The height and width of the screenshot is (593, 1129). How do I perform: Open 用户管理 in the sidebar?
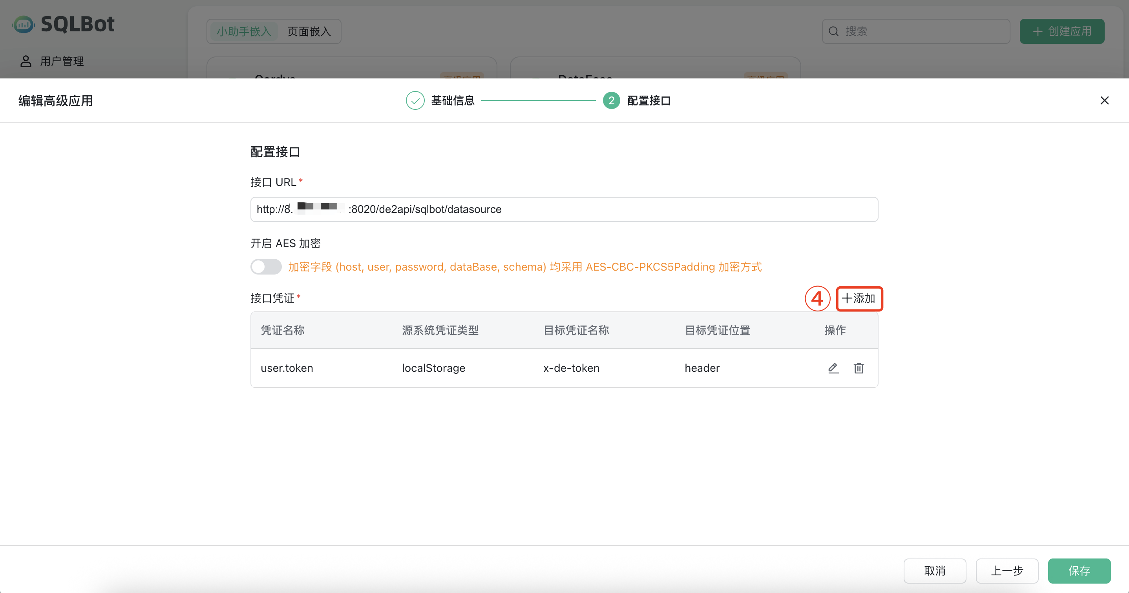[x=61, y=61]
